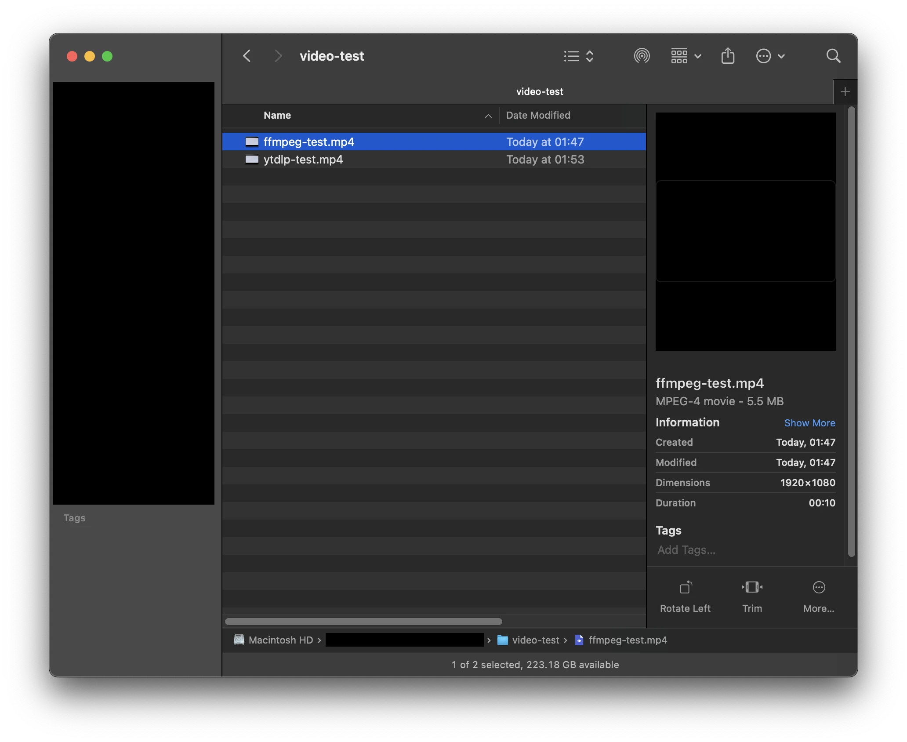
Task: Select the ytdlp-test.mp4 file row
Action: [x=434, y=159]
